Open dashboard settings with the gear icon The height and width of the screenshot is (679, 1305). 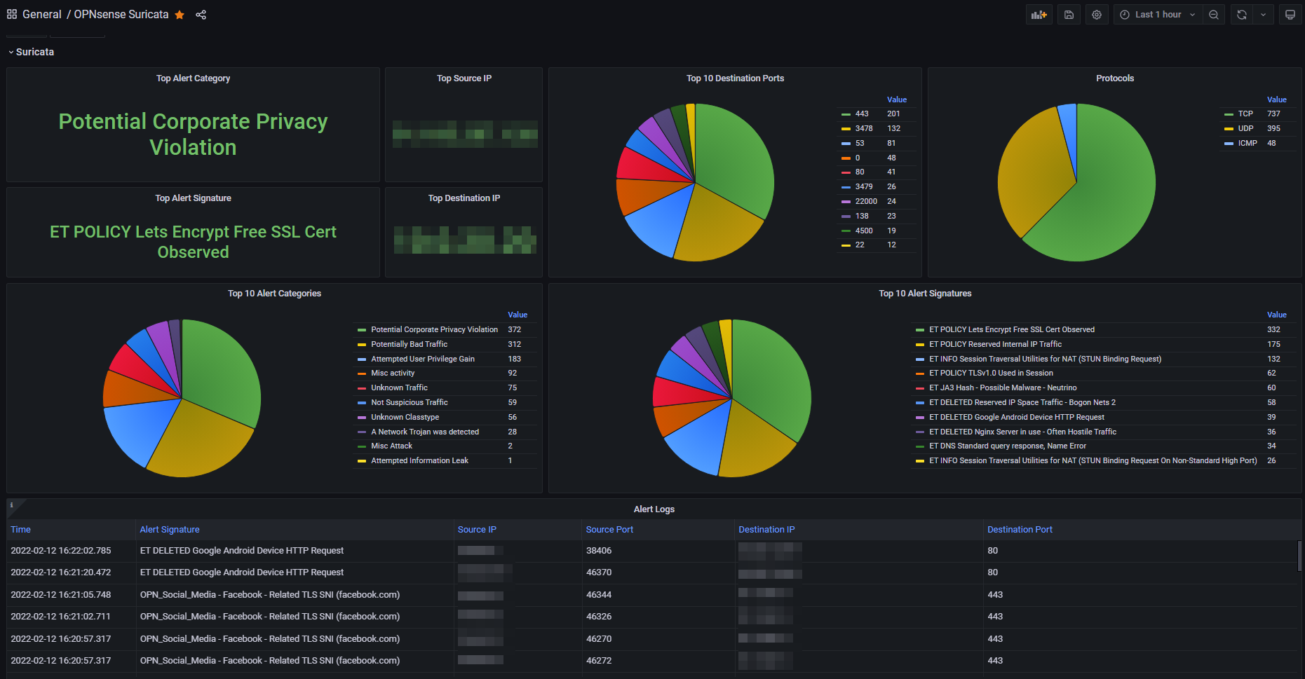click(x=1096, y=14)
